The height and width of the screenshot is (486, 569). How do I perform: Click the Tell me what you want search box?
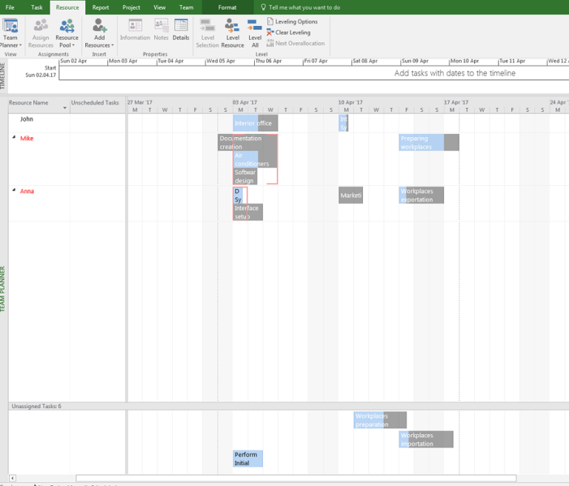[304, 7]
